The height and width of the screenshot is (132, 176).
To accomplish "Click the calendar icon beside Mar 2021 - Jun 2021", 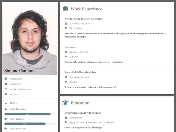I will point(66,77).
